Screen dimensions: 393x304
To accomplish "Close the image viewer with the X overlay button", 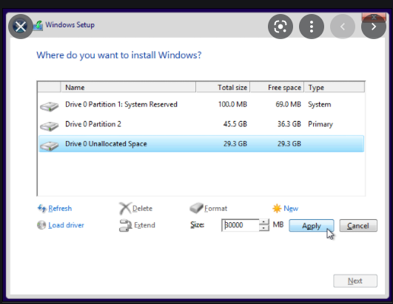I will (21, 27).
